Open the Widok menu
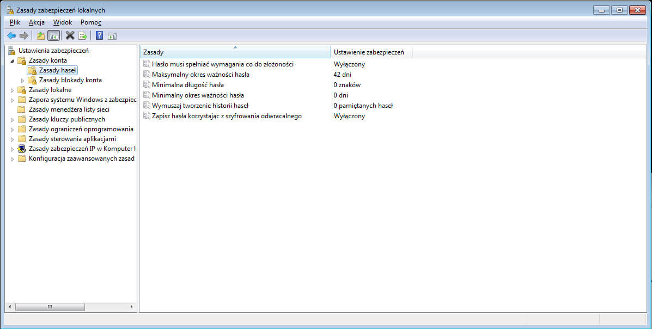Screen dimensions: 652x329 pos(62,22)
